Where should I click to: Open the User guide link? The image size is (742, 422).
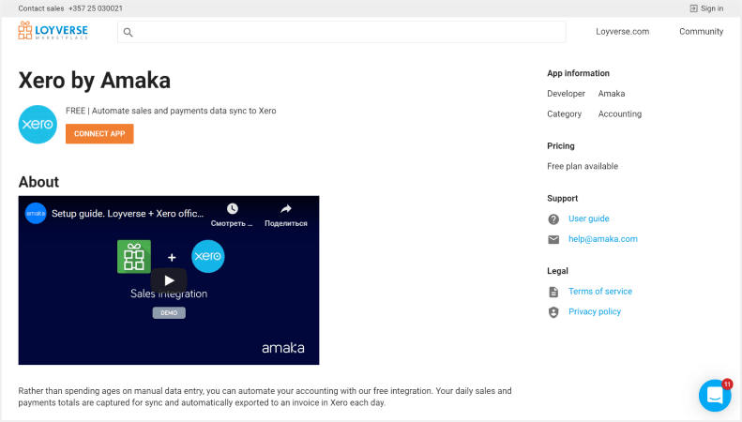click(x=589, y=219)
